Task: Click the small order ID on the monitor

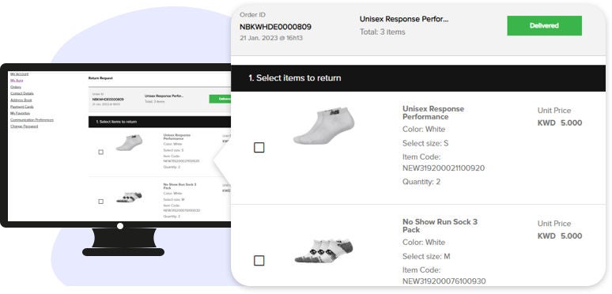Action: [108, 100]
